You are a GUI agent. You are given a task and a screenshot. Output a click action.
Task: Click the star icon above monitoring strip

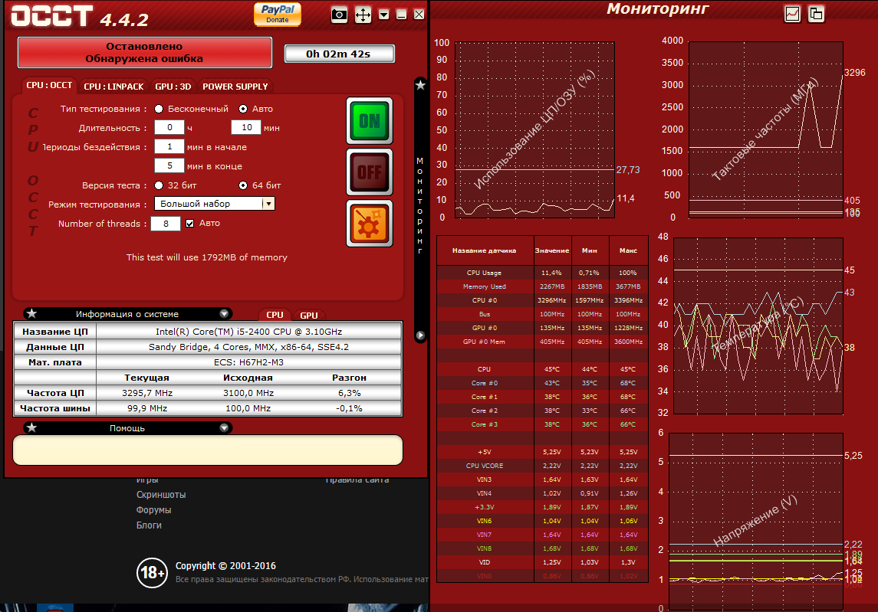[x=420, y=85]
